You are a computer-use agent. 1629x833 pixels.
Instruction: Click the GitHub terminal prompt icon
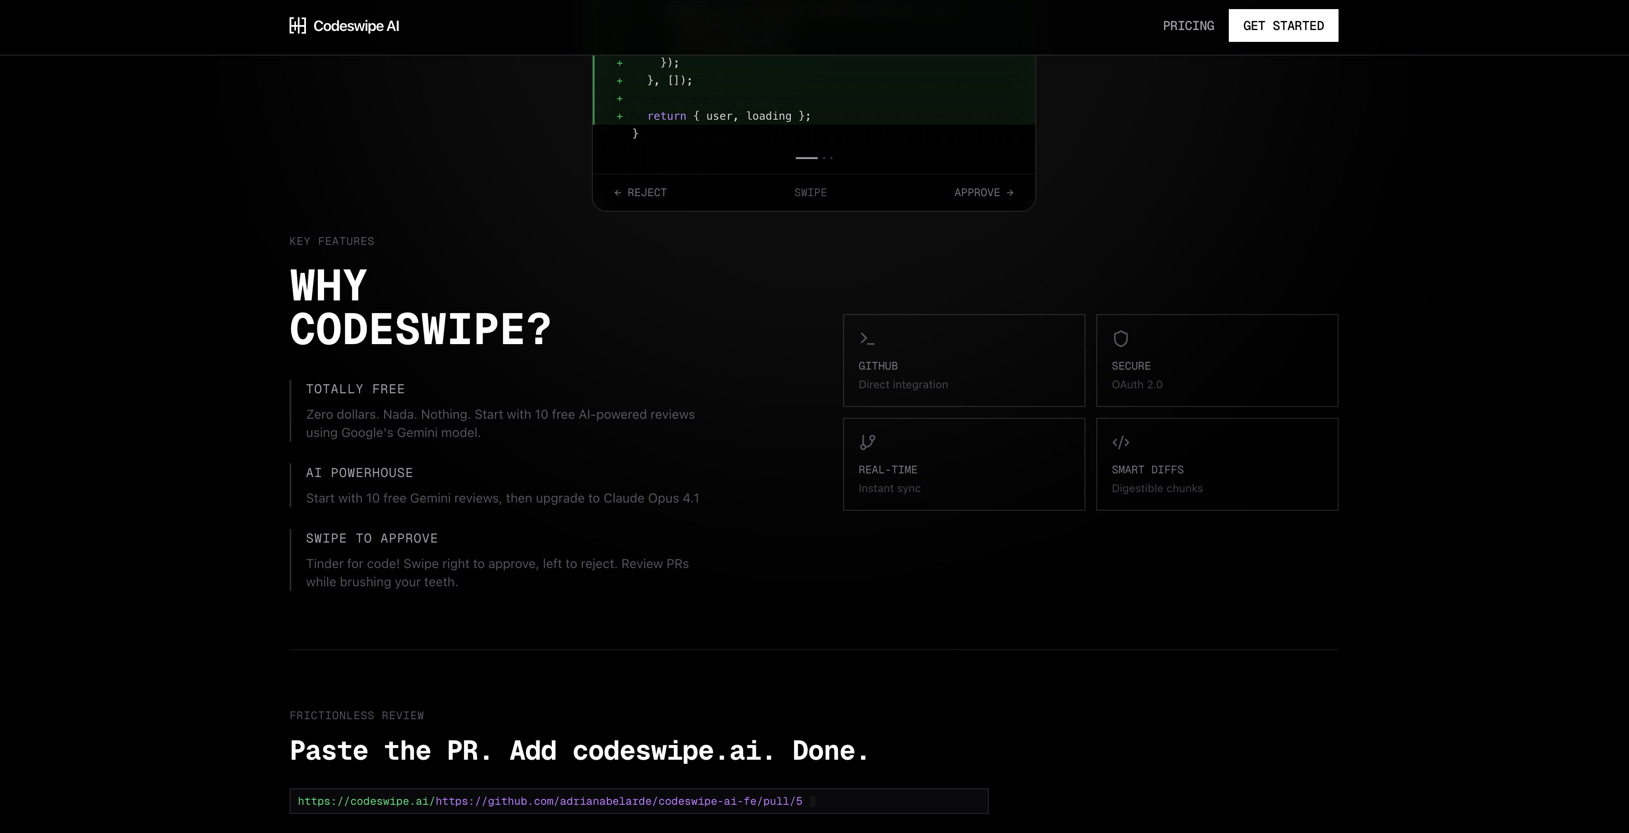(867, 339)
